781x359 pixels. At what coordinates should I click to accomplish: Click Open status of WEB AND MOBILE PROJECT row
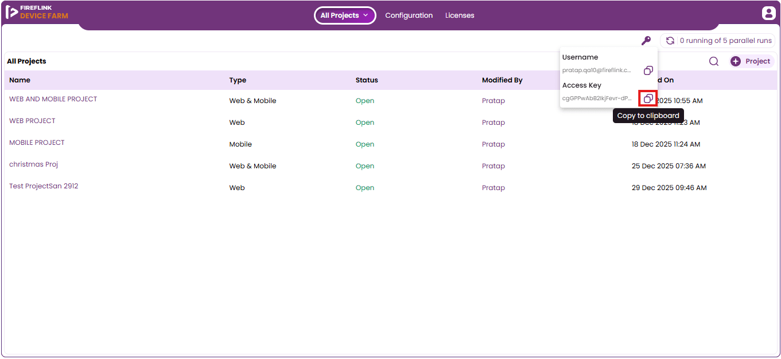pos(365,101)
